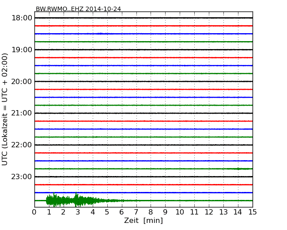Click the x-axis tick label 11
Screen dimensions: 287x230
tap(194, 212)
